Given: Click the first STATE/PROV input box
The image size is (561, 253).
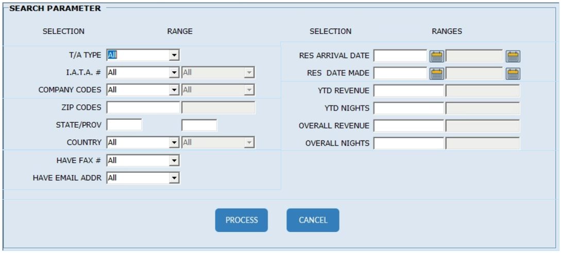Looking at the screenshot, I should [124, 125].
